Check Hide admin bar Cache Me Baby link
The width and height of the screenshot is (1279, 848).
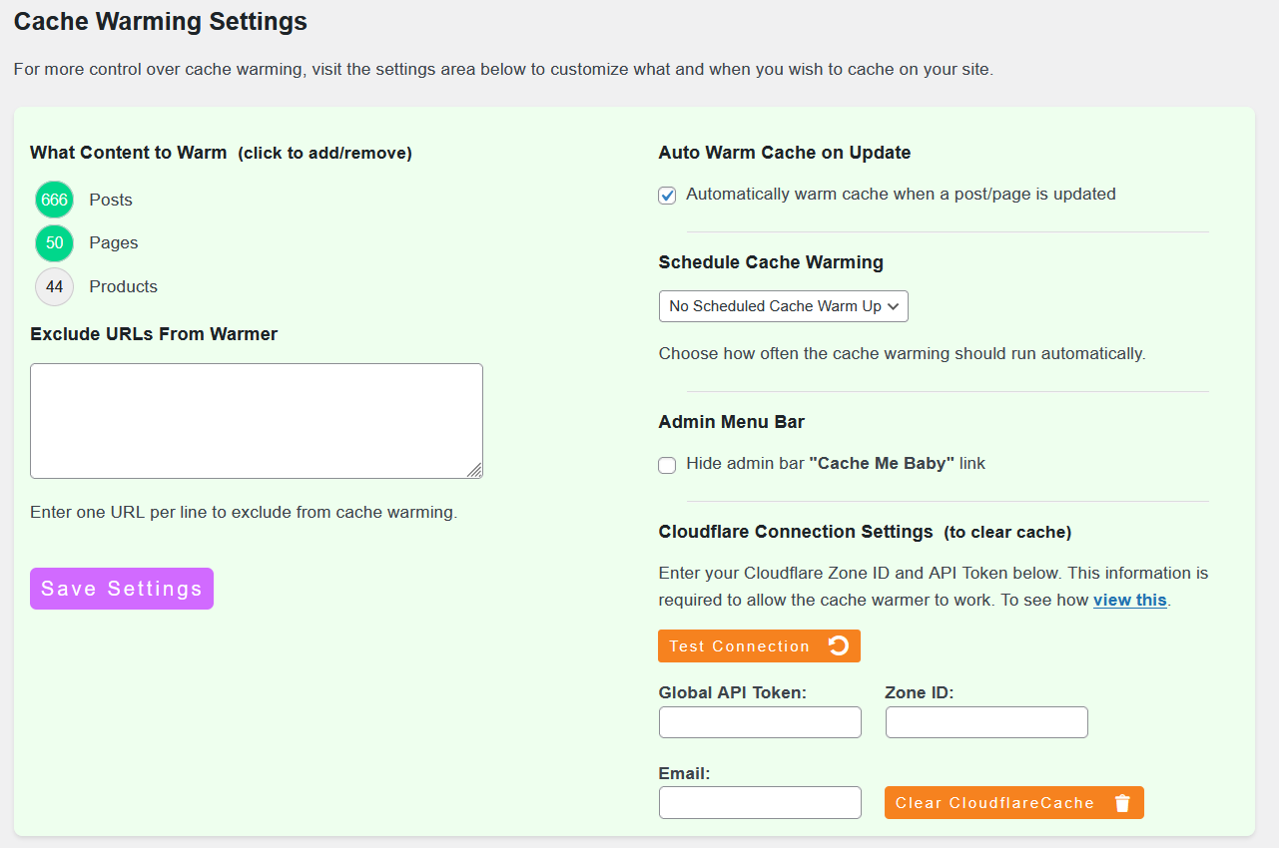click(667, 465)
